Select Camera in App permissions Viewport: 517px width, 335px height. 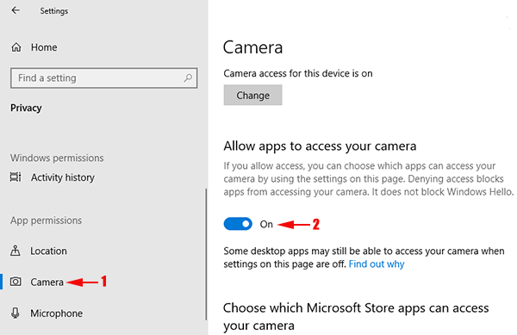(47, 282)
